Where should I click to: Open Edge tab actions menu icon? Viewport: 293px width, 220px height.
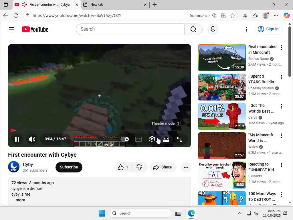tap(6, 5)
